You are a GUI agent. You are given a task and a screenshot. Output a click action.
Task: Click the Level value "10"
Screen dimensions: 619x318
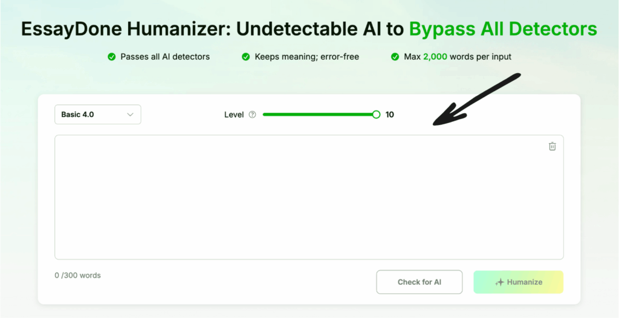[390, 115]
